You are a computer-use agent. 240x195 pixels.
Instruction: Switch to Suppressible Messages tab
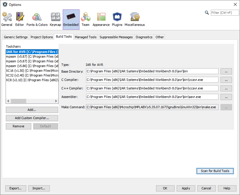[116, 37]
